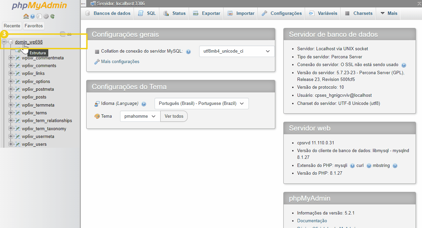Viewport: 422px width, 228px height.
Task: Click the Recente button
Action: pos(12,26)
